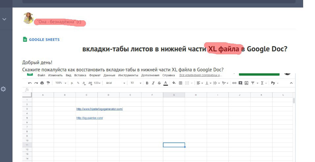Open the Вставка menu
Screen dimensions: 315x162
point(80,75)
